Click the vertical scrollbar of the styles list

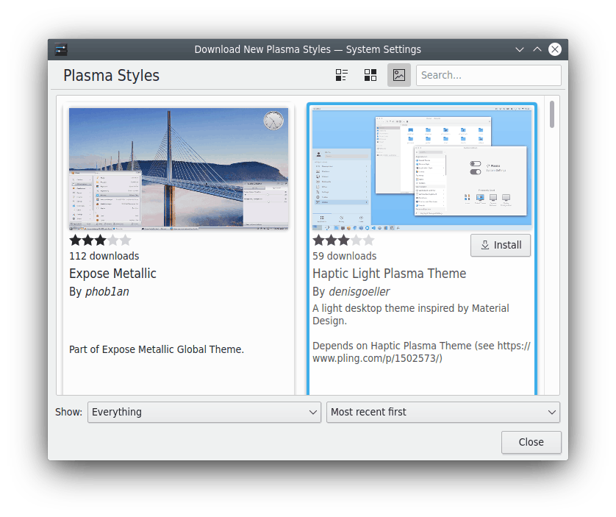point(552,115)
